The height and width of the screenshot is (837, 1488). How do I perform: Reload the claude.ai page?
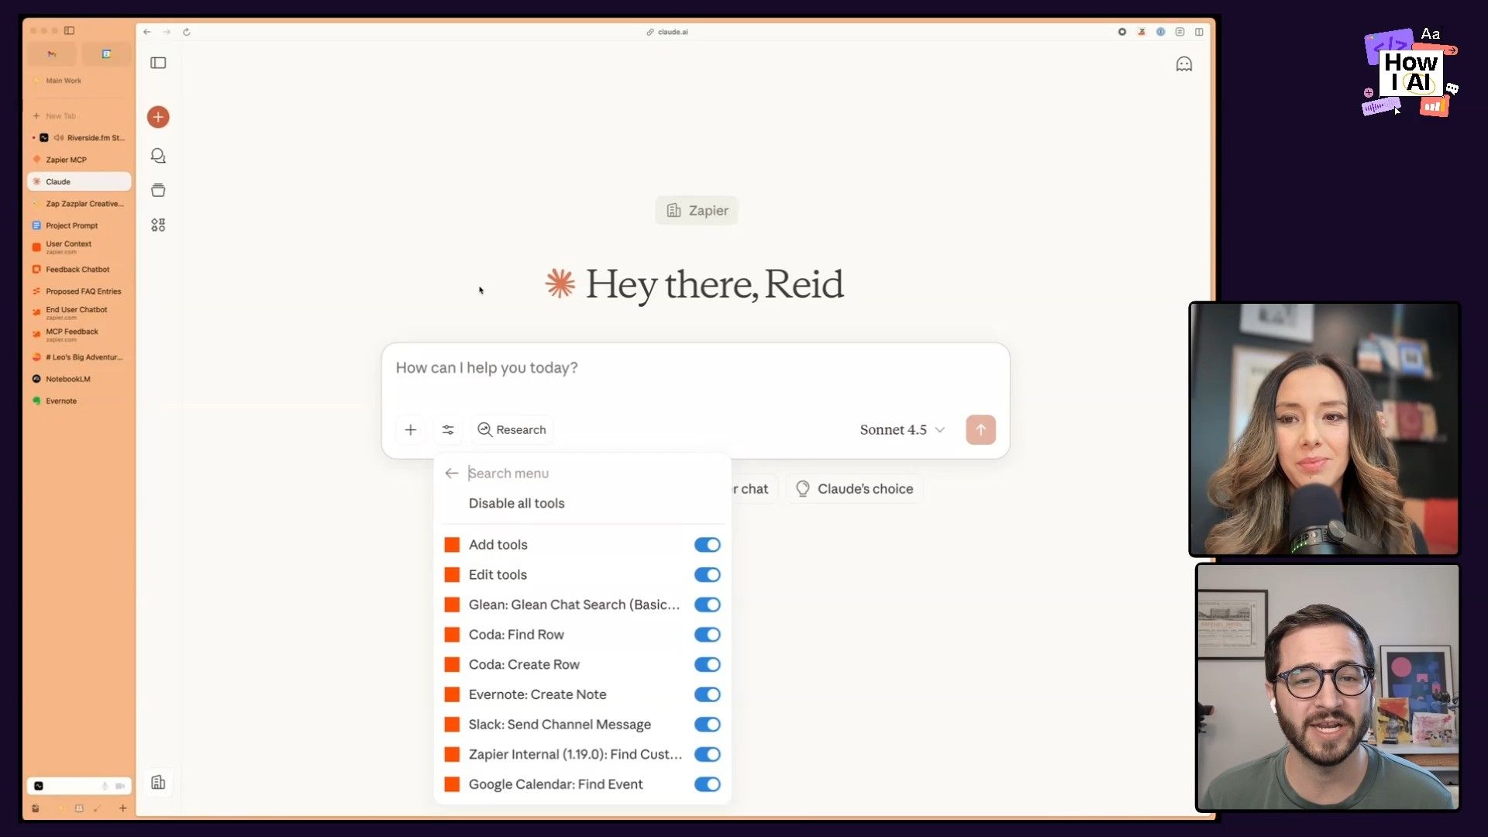[187, 32]
